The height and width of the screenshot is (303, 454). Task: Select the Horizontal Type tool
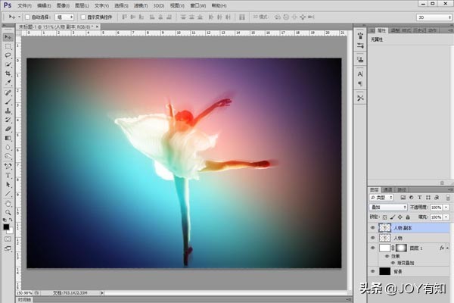[x=8, y=174]
